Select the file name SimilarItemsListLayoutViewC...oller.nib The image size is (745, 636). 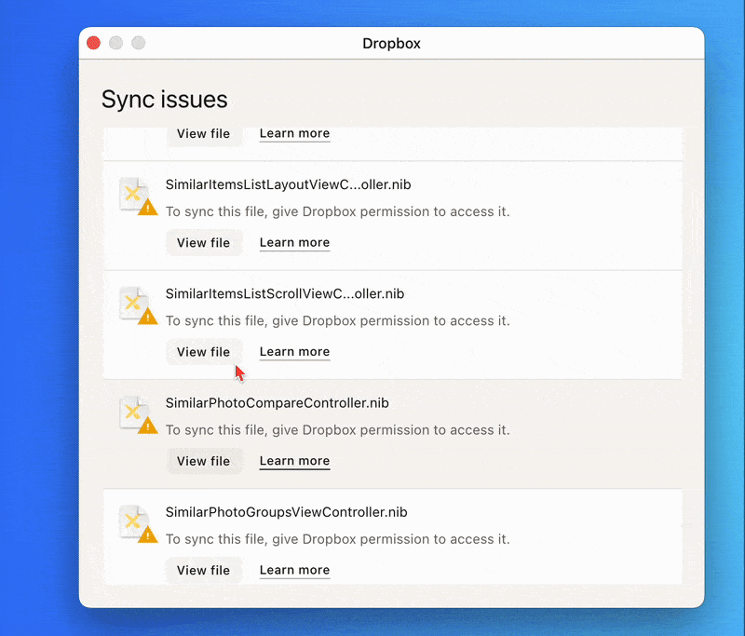288,184
